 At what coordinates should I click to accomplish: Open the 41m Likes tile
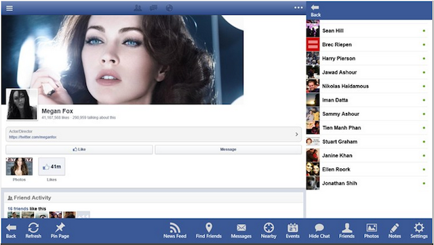52,166
